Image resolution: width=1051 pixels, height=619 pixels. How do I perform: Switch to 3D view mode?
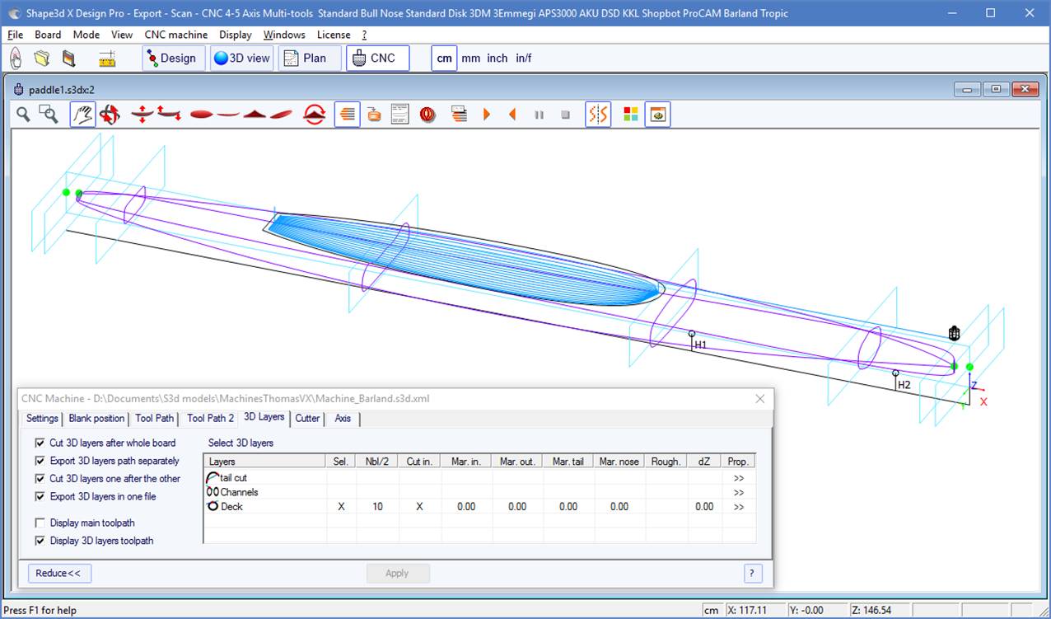[x=241, y=59]
